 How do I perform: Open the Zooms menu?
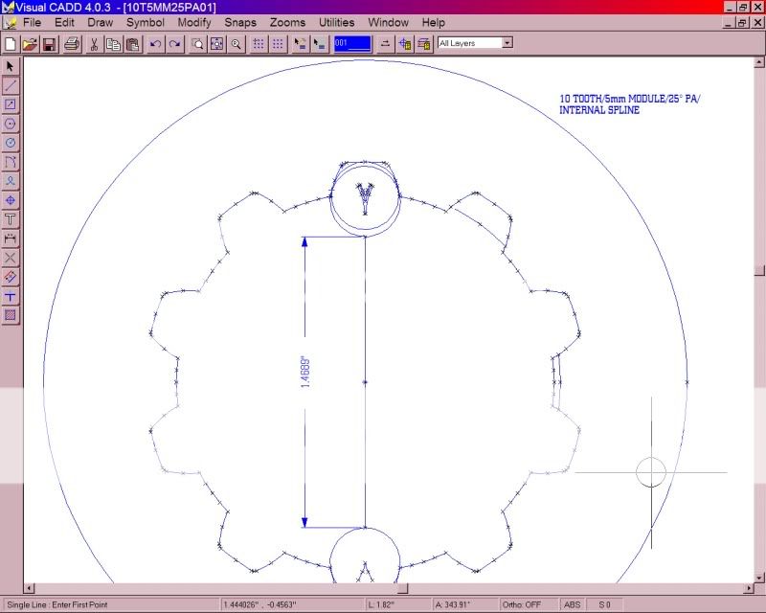click(288, 22)
